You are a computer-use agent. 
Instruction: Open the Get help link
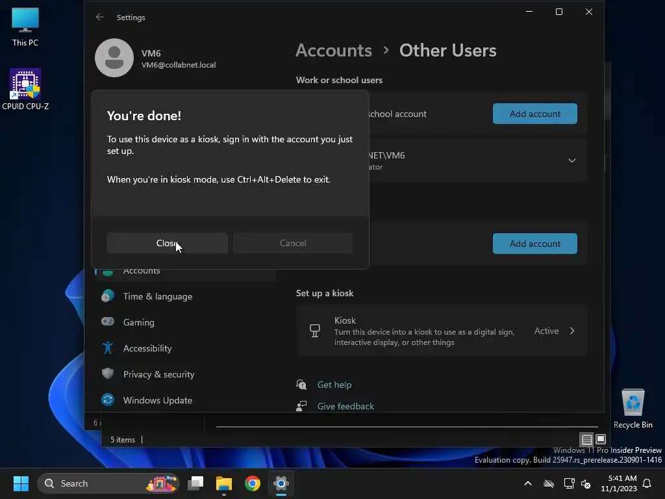[334, 385]
